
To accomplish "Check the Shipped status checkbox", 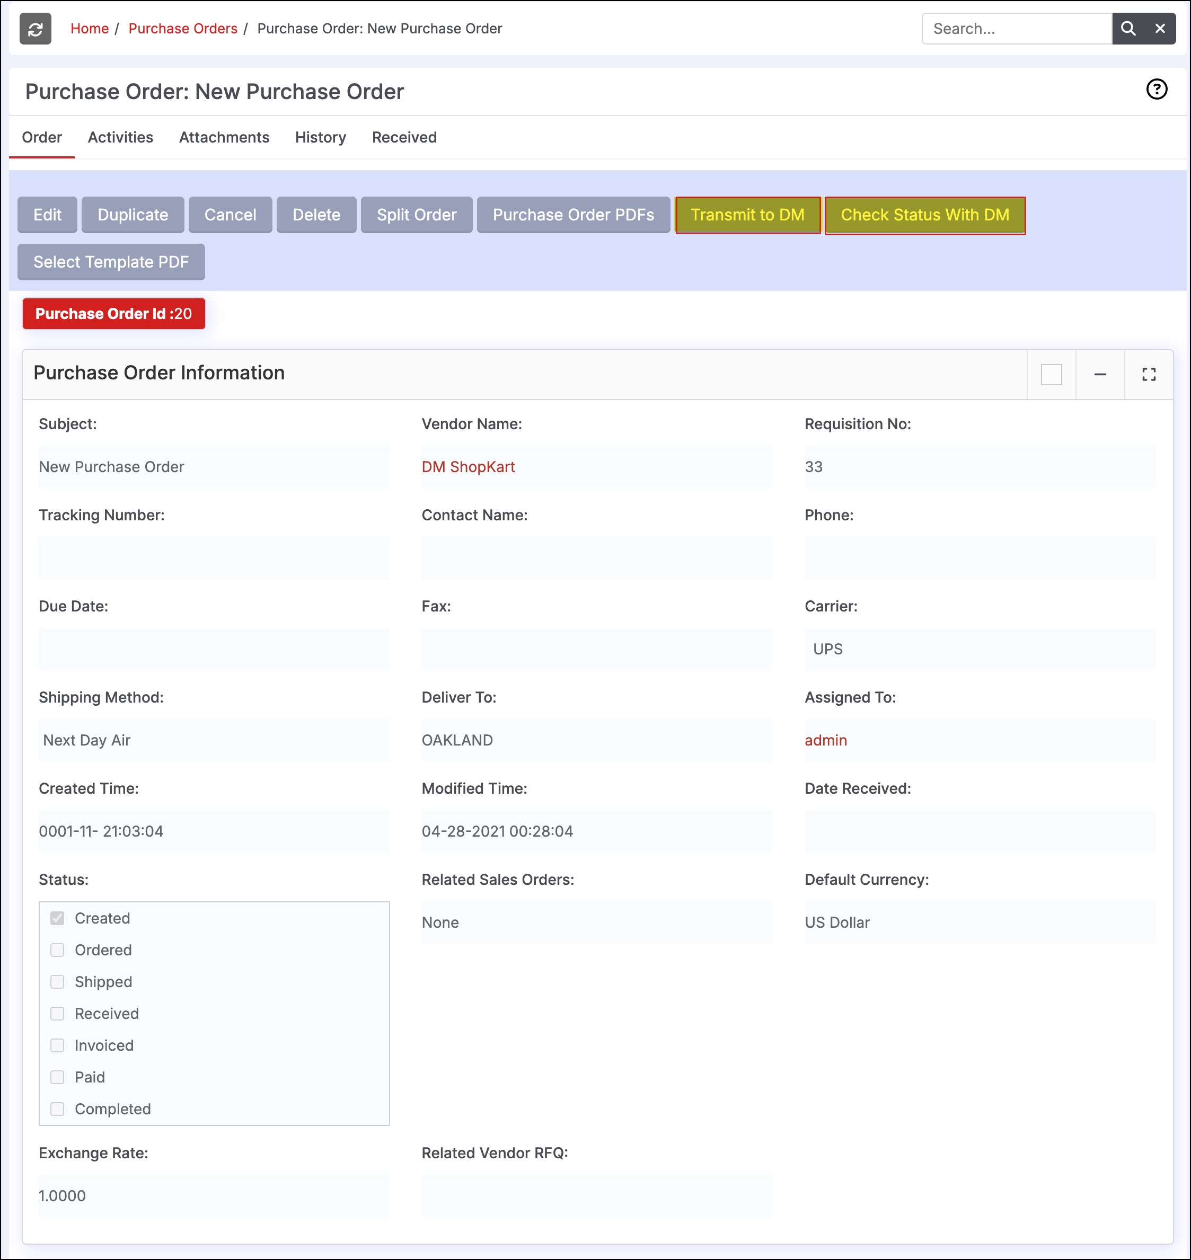I will tap(57, 981).
